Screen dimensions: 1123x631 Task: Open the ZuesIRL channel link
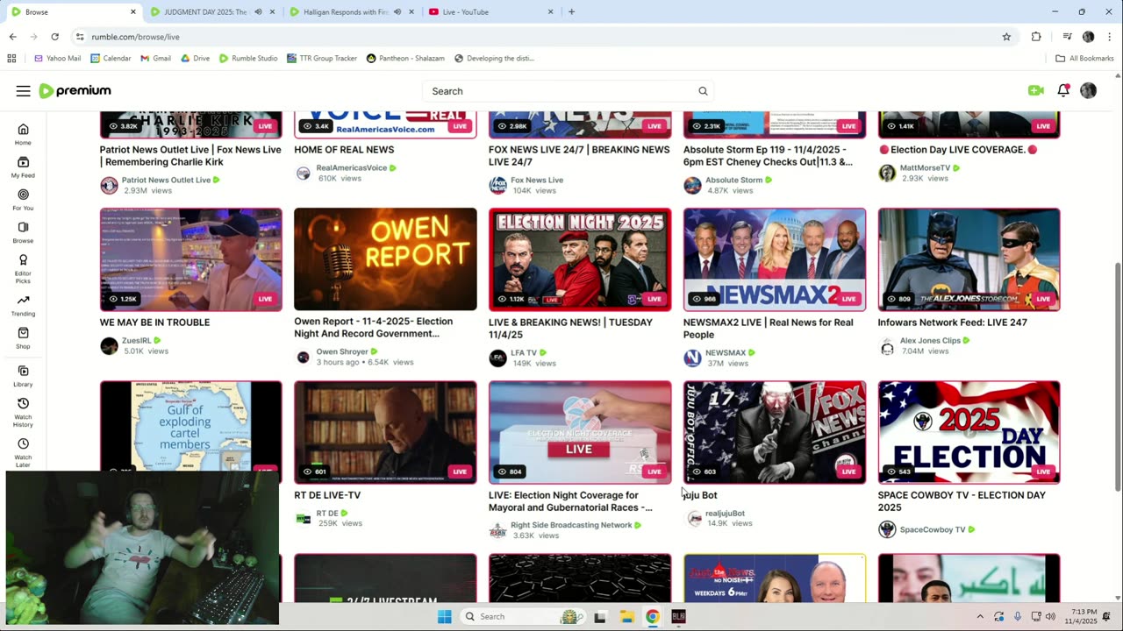pyautogui.click(x=137, y=341)
